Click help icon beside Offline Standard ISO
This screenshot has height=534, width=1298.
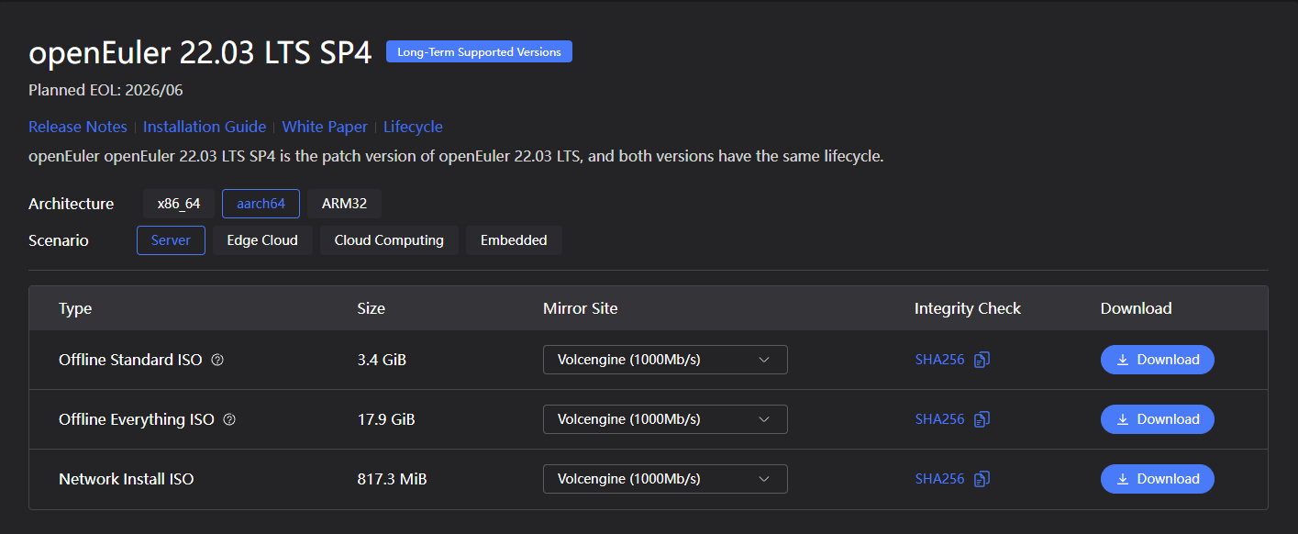tap(217, 360)
